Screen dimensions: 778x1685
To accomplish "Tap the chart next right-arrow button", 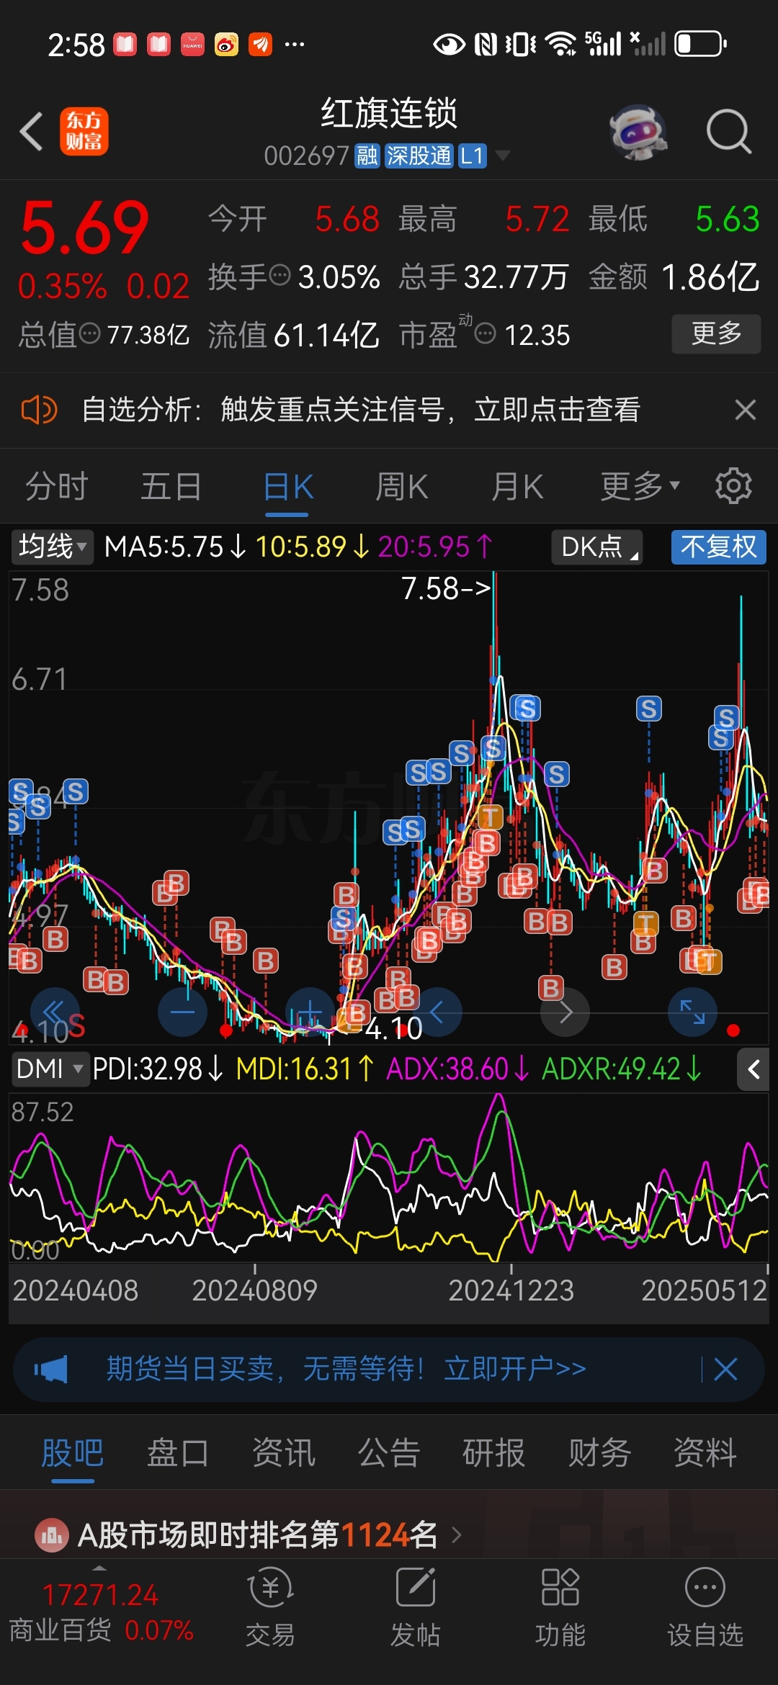I will [565, 1012].
